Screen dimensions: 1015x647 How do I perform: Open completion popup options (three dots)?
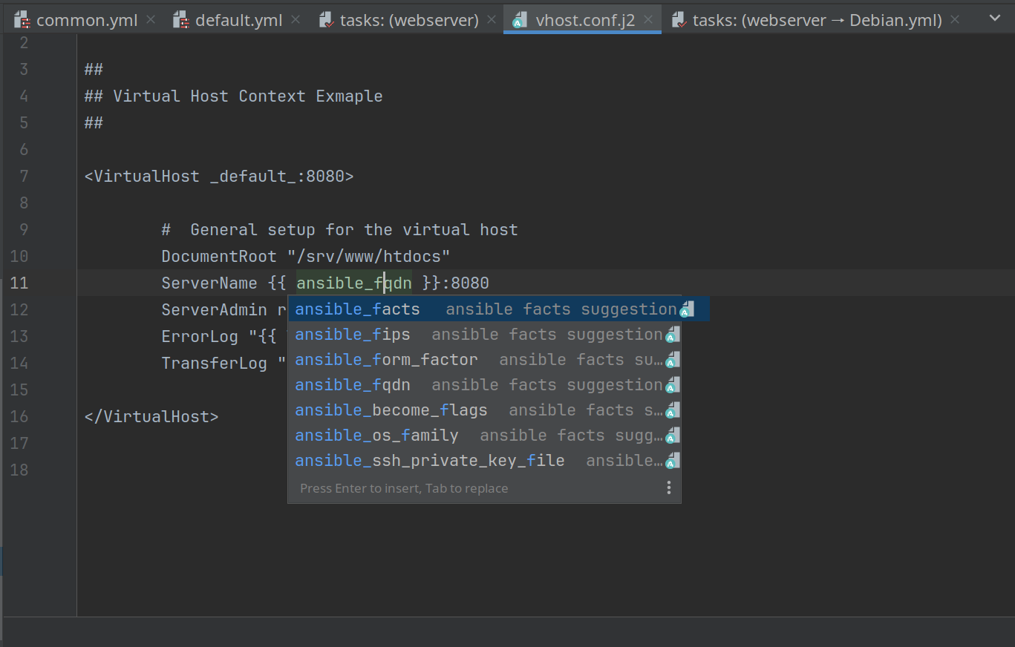pos(668,487)
